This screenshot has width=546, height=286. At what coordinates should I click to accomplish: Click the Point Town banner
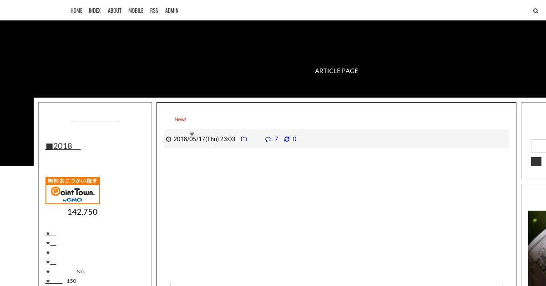point(73,191)
